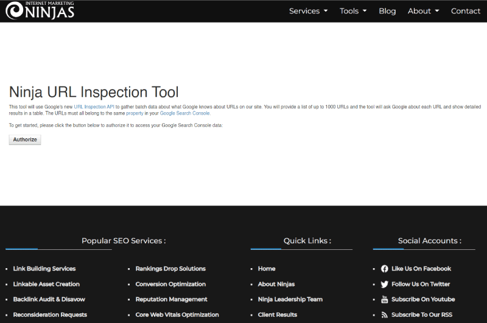Click the Twitter bird icon
The height and width of the screenshot is (323, 487).
click(x=385, y=284)
